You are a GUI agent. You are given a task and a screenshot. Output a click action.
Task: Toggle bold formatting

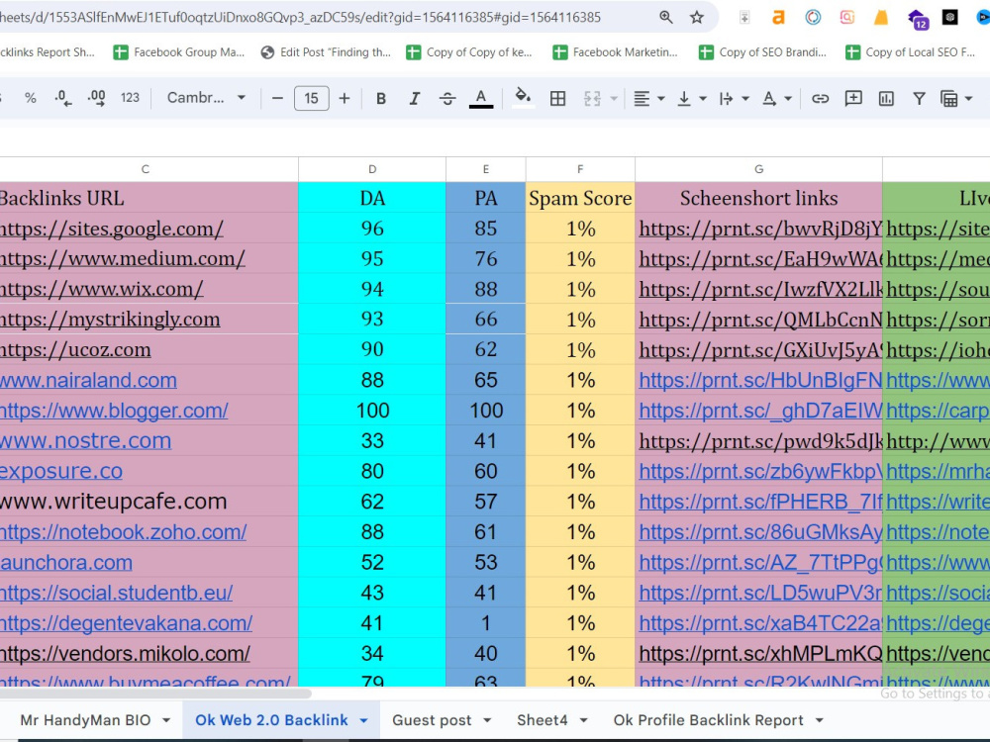(x=381, y=98)
